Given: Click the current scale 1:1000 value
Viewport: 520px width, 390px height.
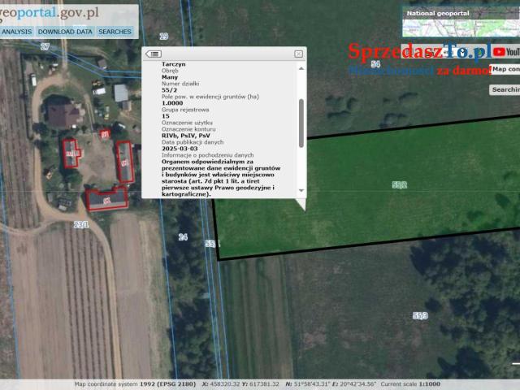Looking at the screenshot, I should [430, 384].
